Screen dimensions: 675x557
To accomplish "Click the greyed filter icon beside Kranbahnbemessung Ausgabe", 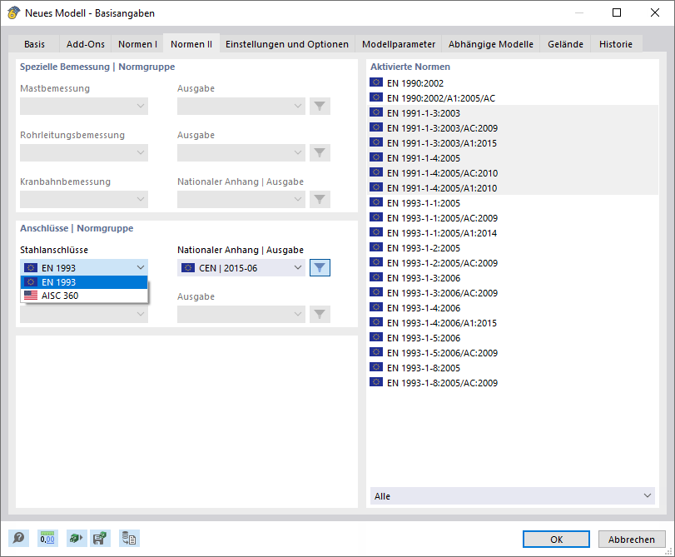I will pyautogui.click(x=320, y=199).
